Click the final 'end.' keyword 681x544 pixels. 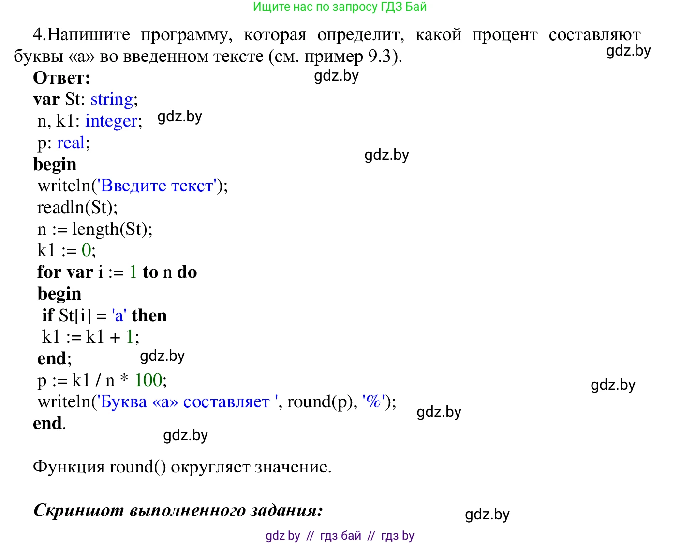click(x=48, y=423)
